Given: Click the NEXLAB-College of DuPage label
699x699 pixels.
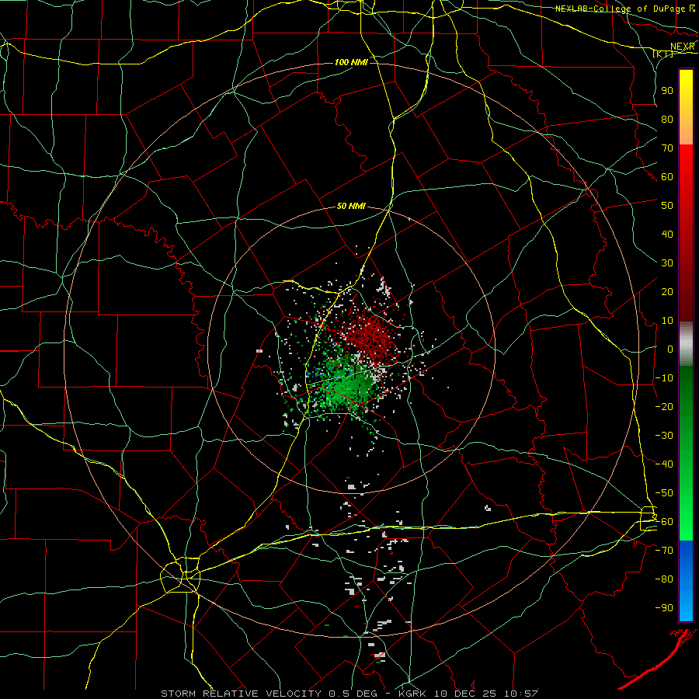Looking at the screenshot, I should (x=621, y=9).
